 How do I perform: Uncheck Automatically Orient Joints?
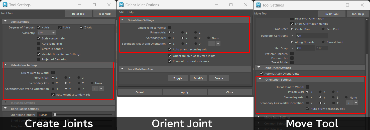262,74
